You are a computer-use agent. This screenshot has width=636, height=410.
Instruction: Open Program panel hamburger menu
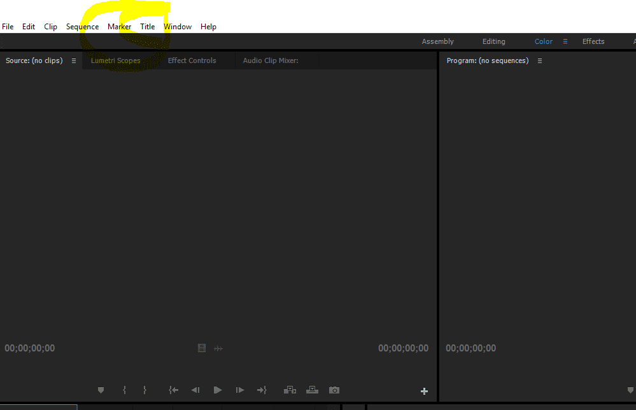540,61
